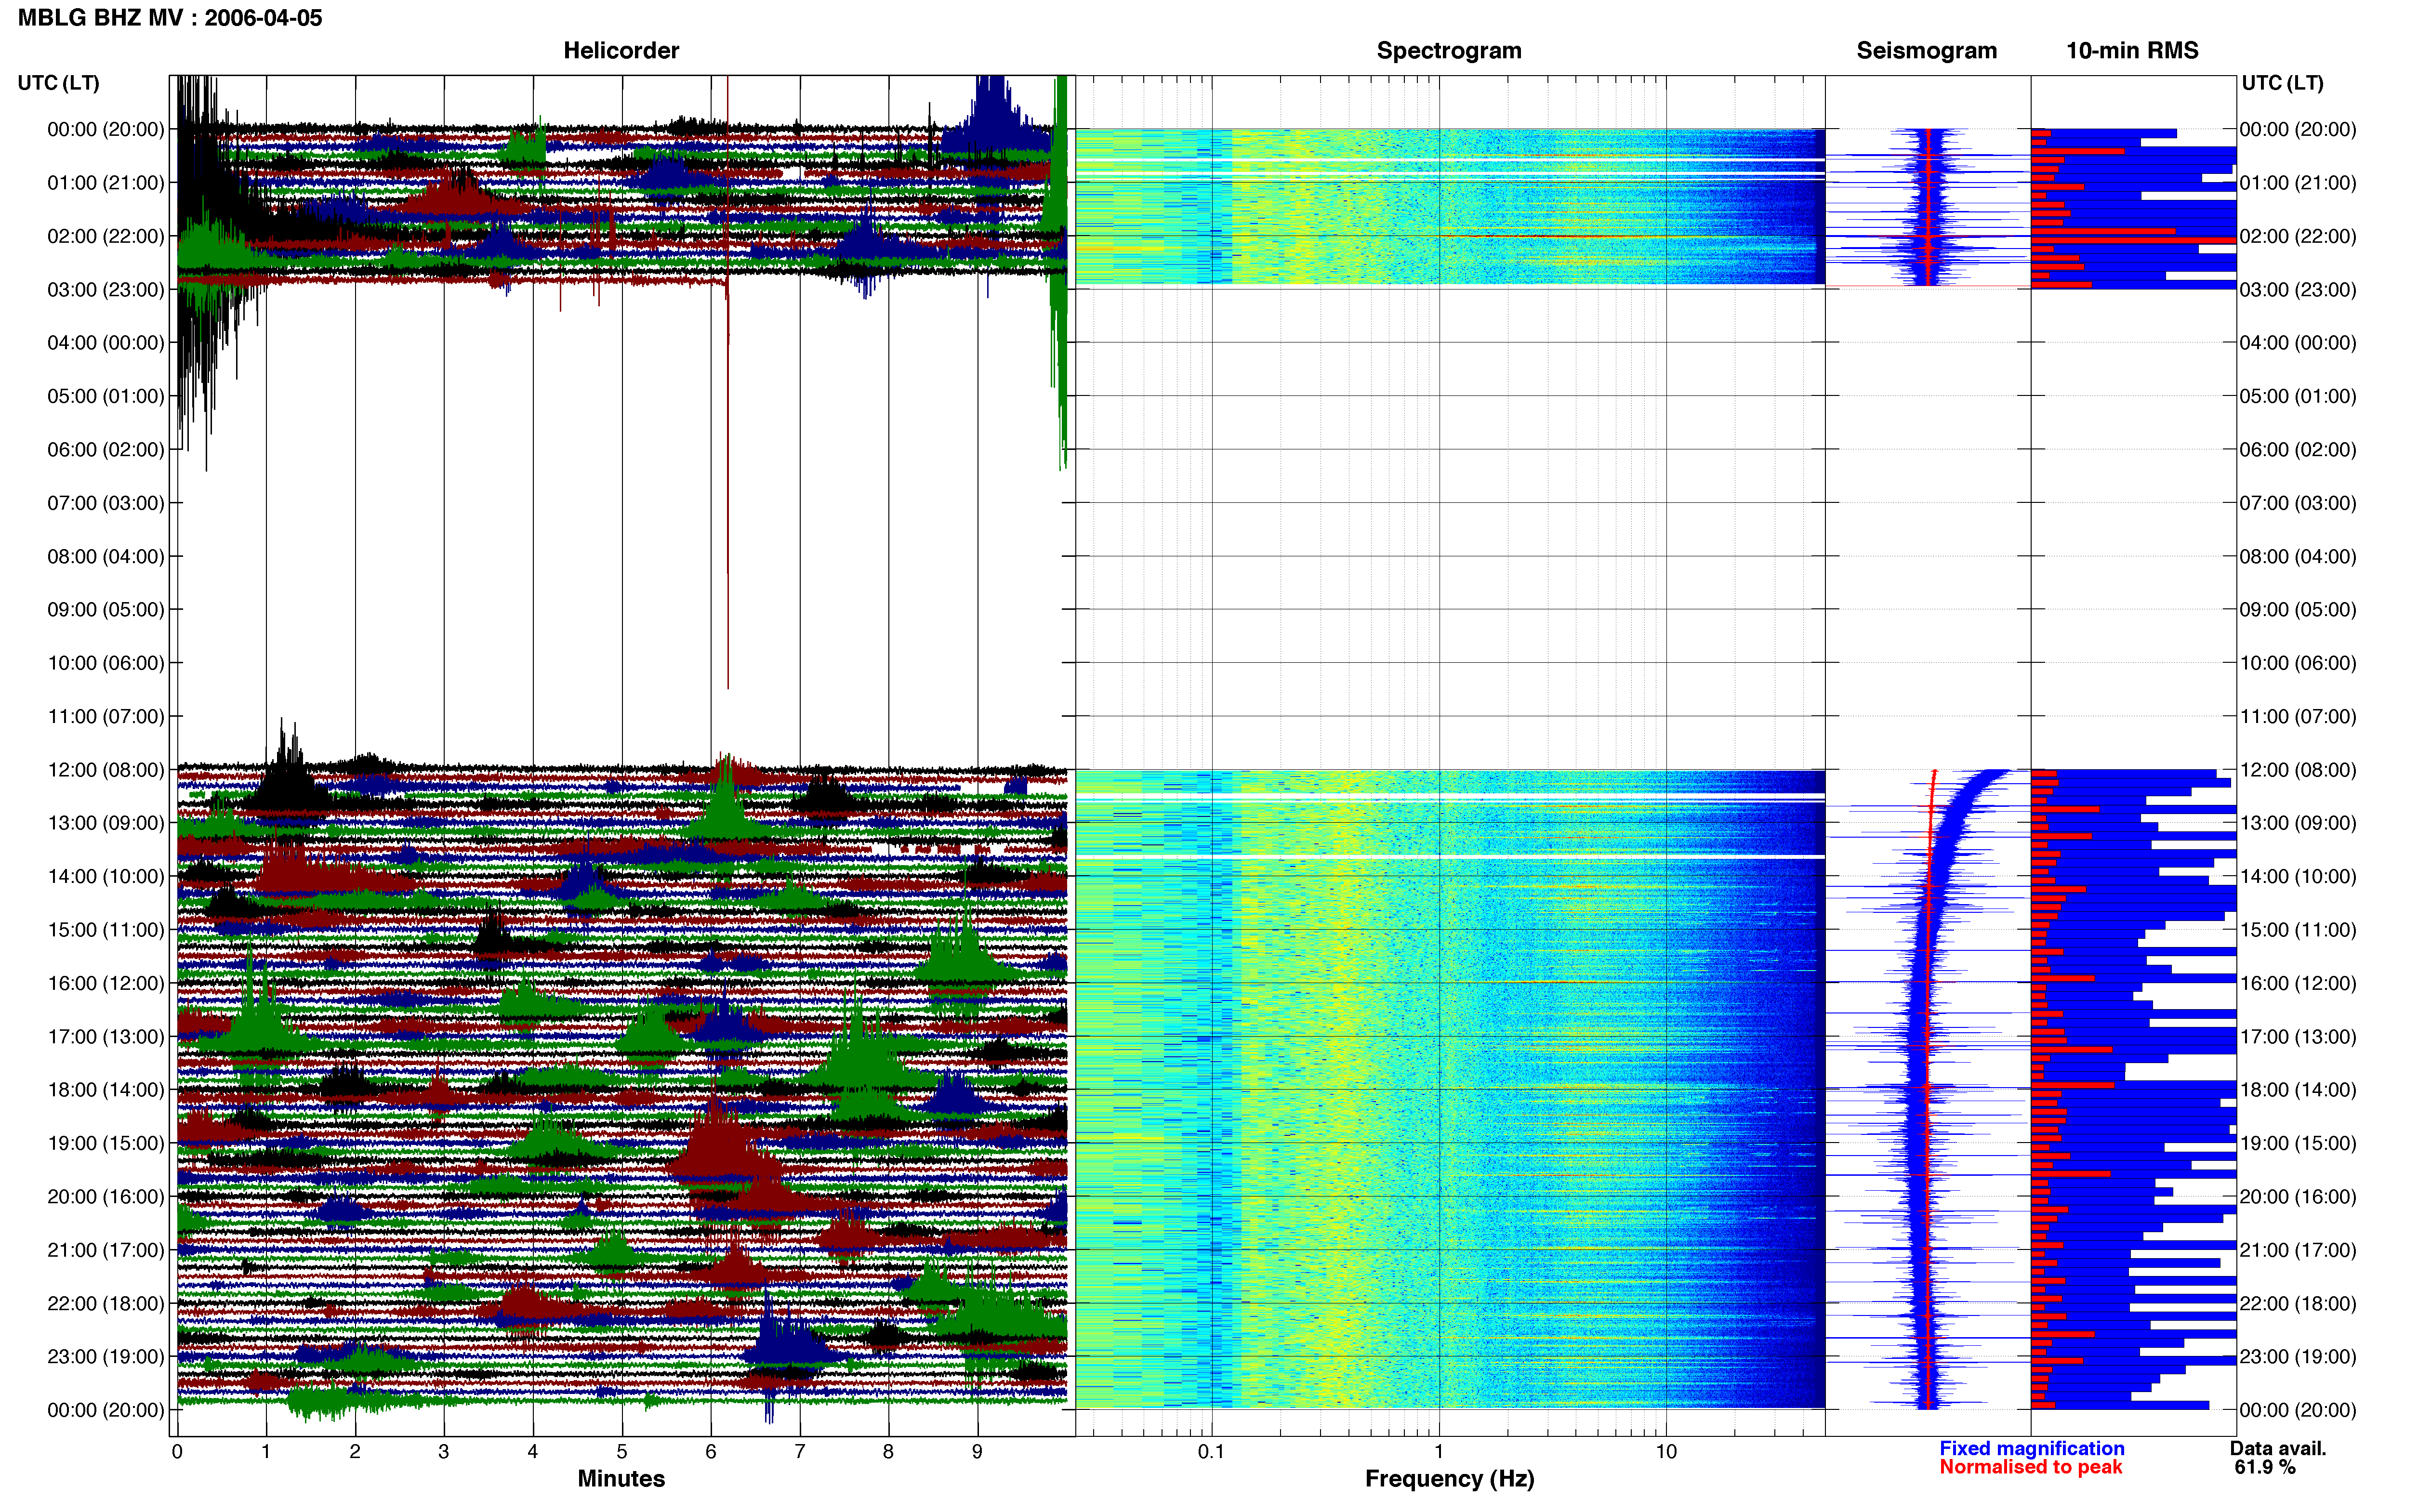Click left time label '12:00 (08:00)'
Screen dimensions: 2418x1512
106,770
